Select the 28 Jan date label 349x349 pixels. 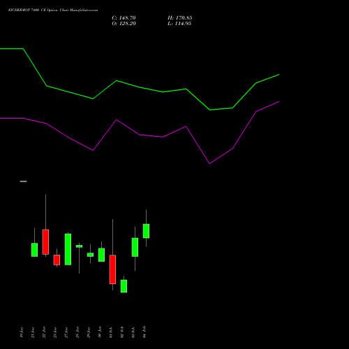(x=77, y=332)
